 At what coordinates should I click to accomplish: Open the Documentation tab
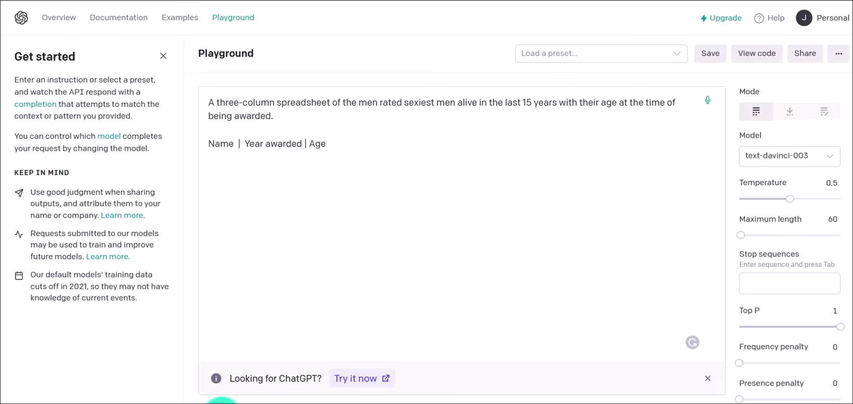point(119,18)
